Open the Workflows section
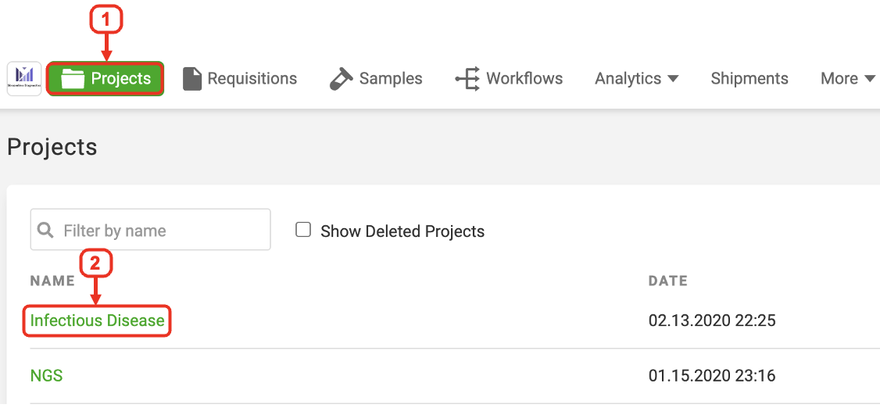 point(524,79)
